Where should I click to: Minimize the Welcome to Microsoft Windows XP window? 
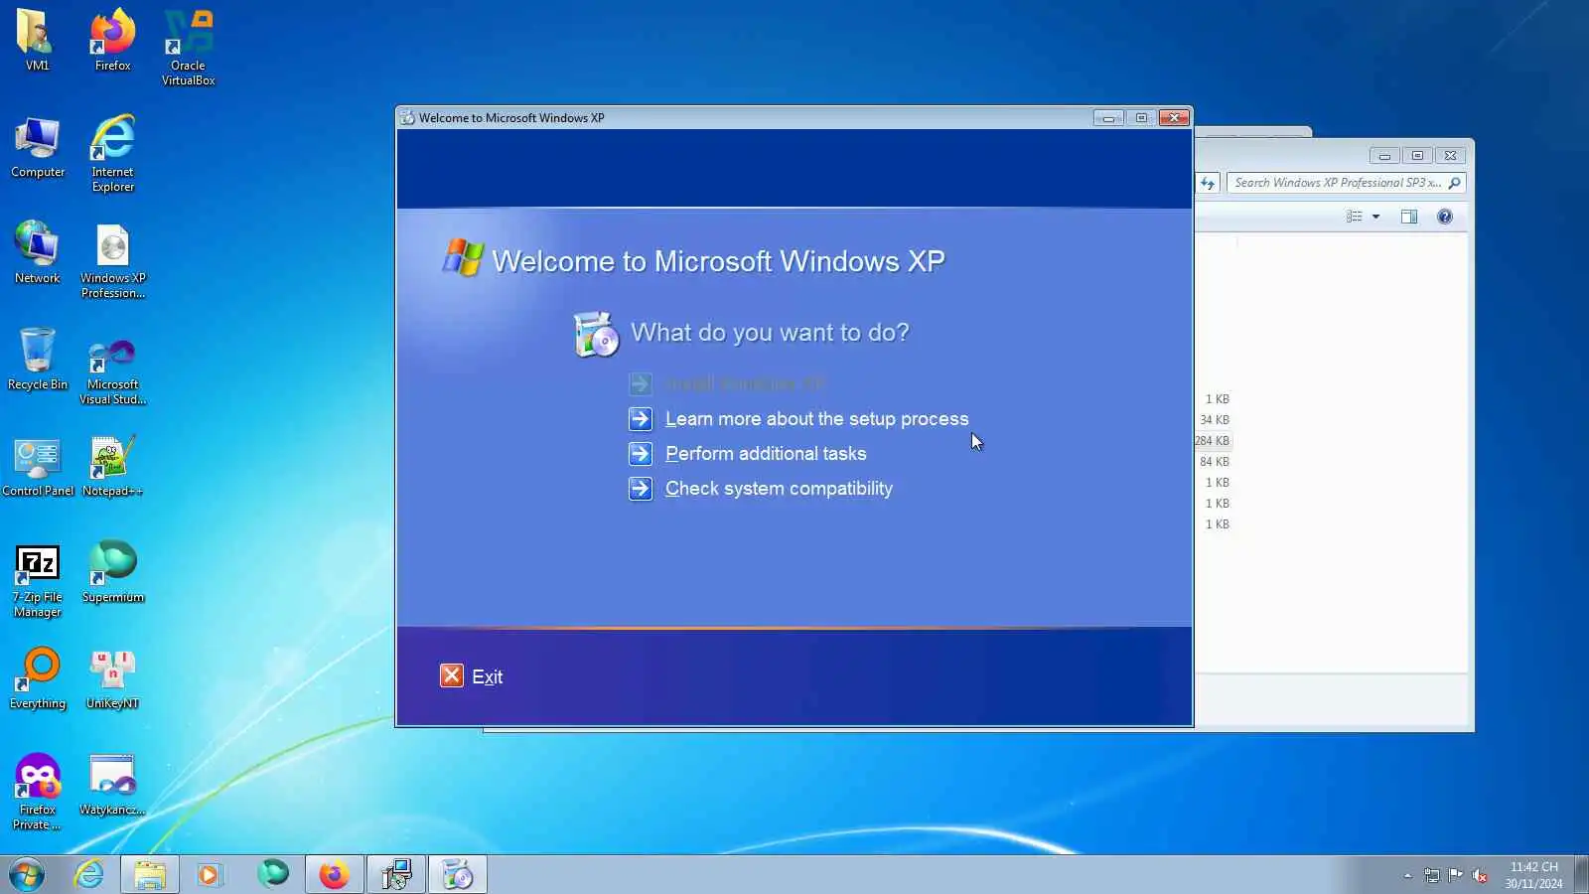(1108, 117)
